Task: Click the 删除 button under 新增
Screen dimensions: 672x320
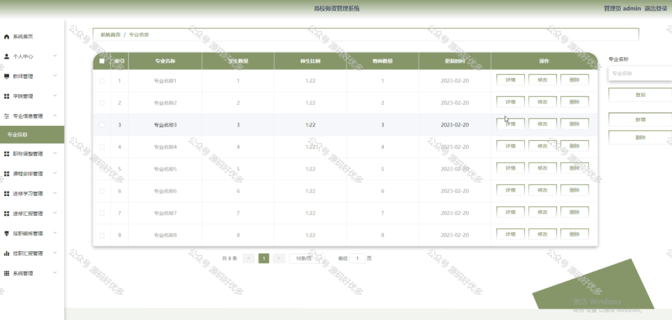Action: pos(640,138)
